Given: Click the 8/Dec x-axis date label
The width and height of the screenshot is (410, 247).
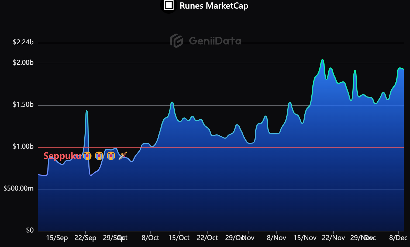Looking at the screenshot, I should tap(398, 238).
